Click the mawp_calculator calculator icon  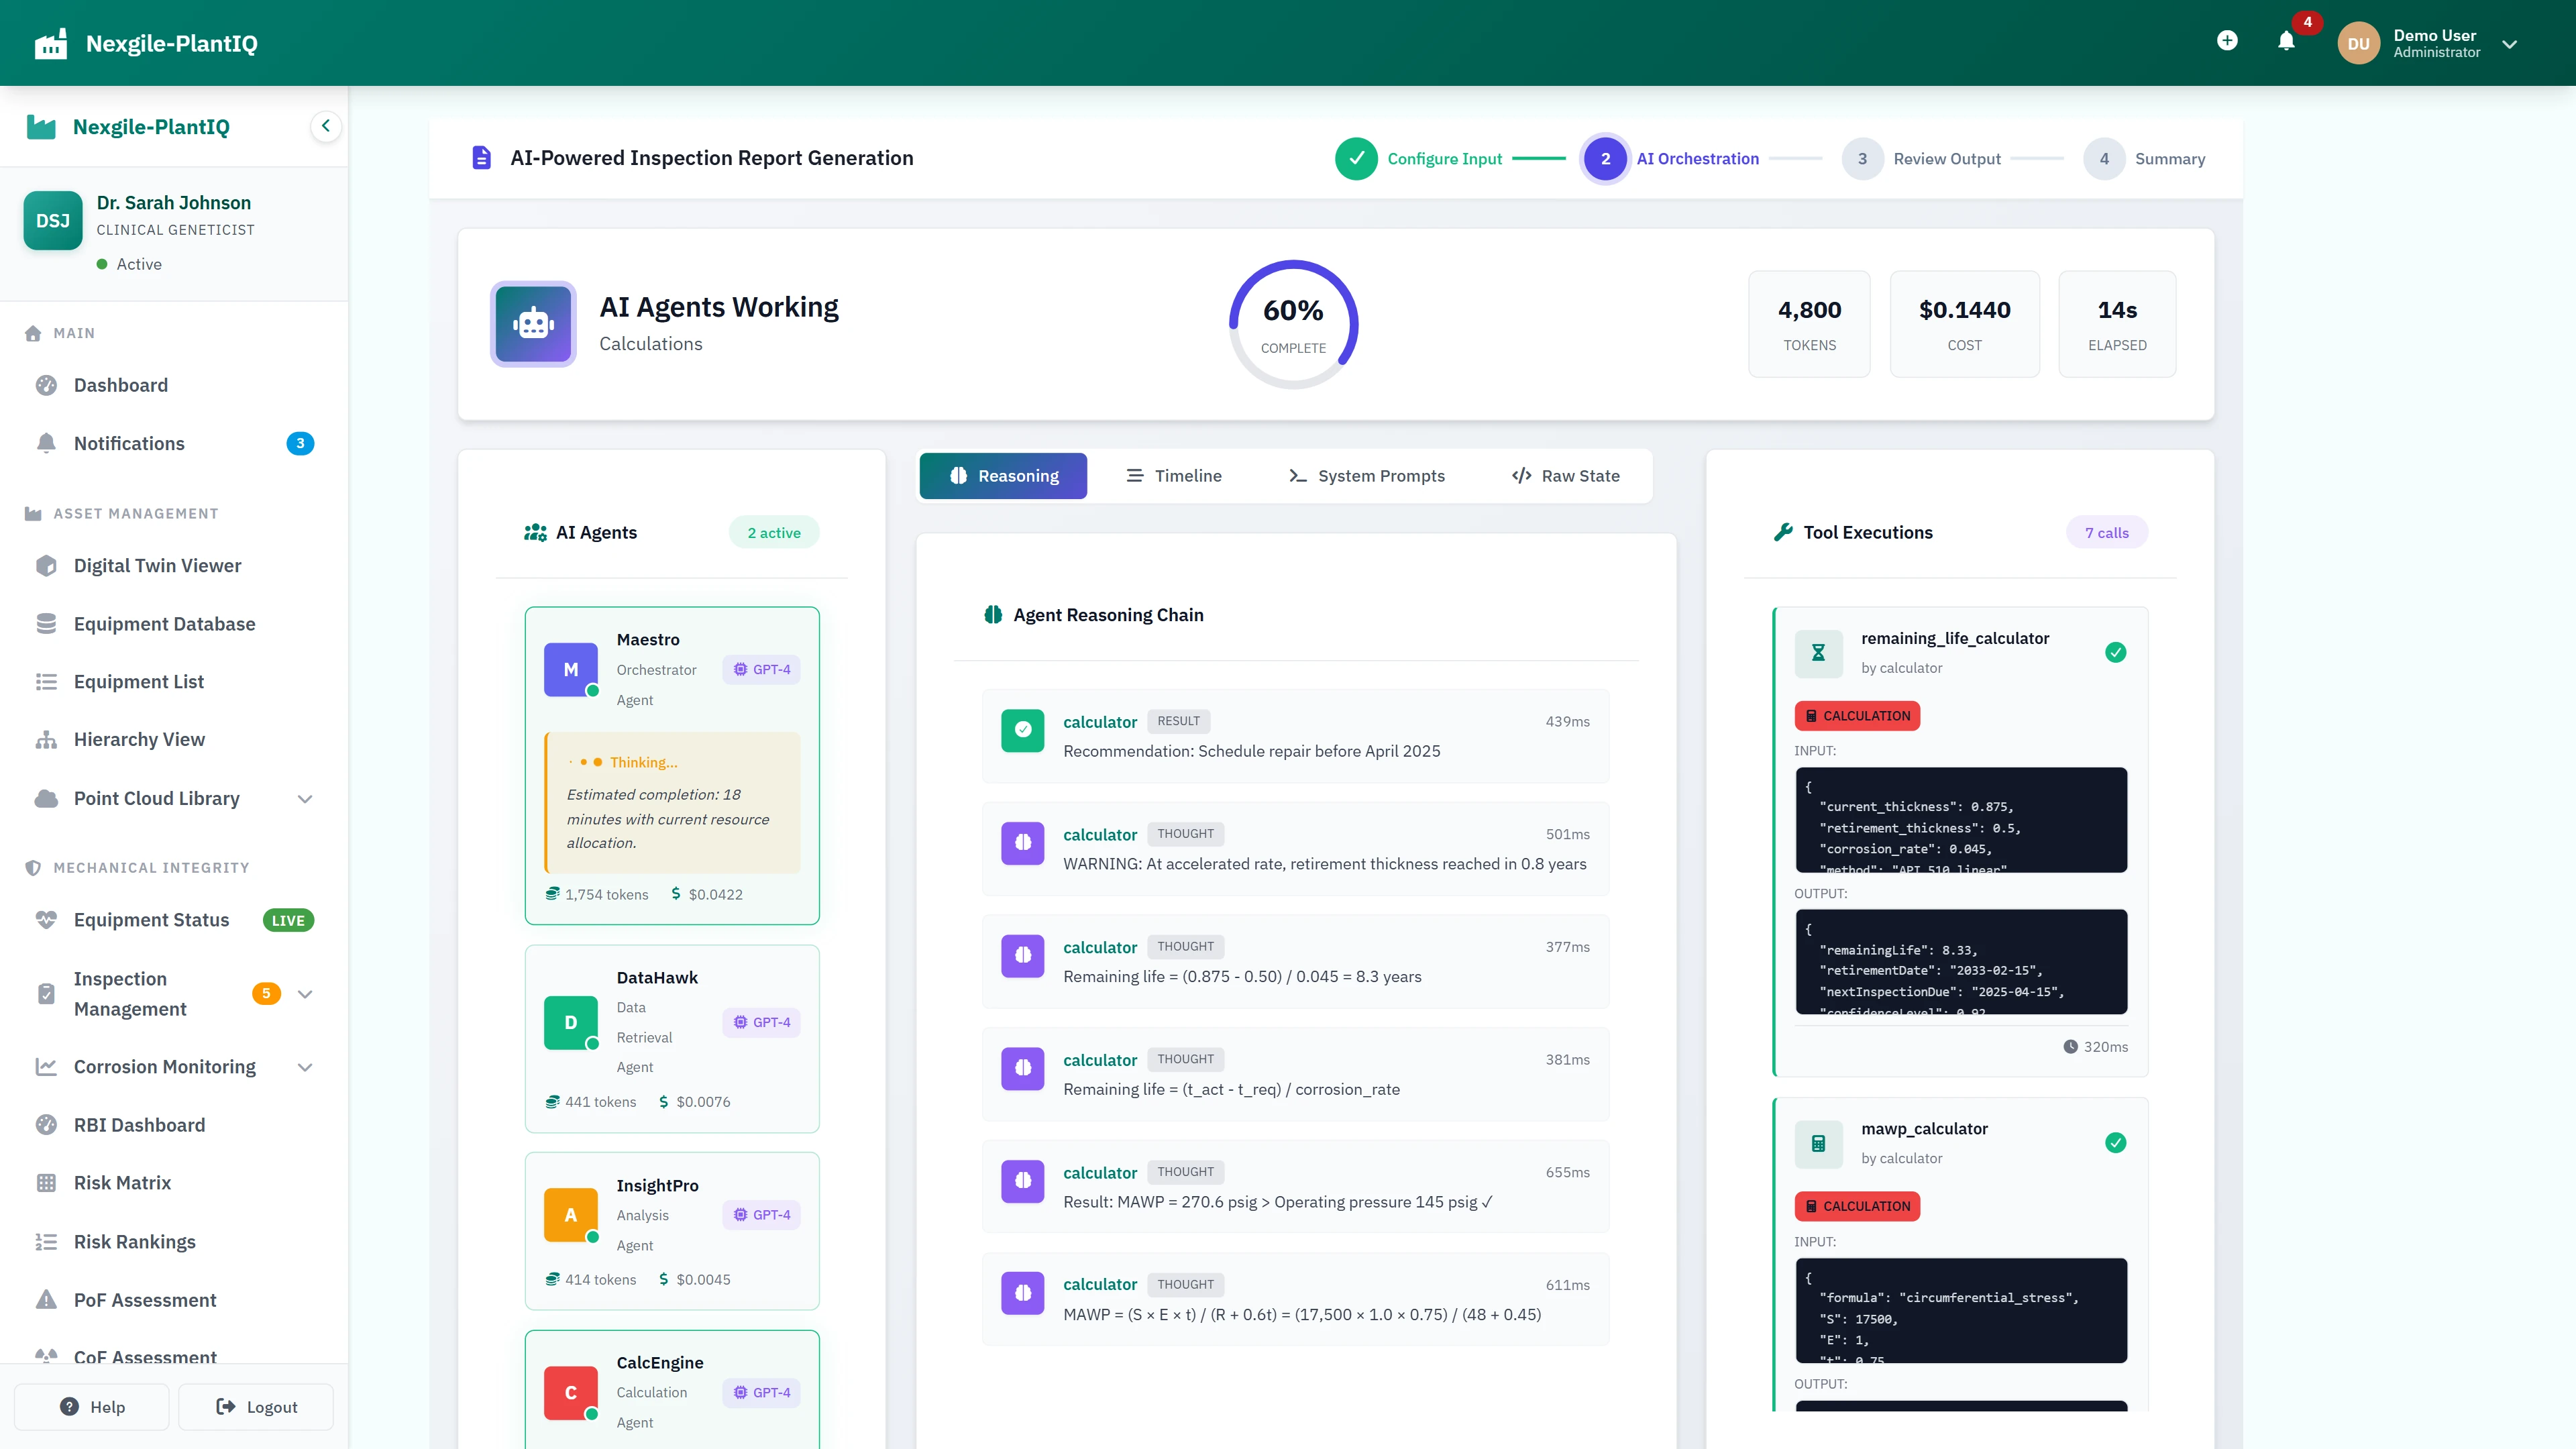coord(1818,1143)
